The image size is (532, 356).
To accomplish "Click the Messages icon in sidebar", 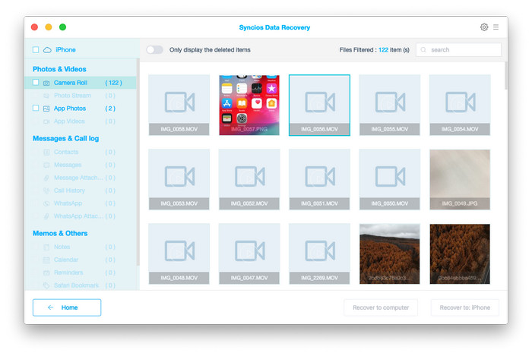I will click(x=46, y=165).
